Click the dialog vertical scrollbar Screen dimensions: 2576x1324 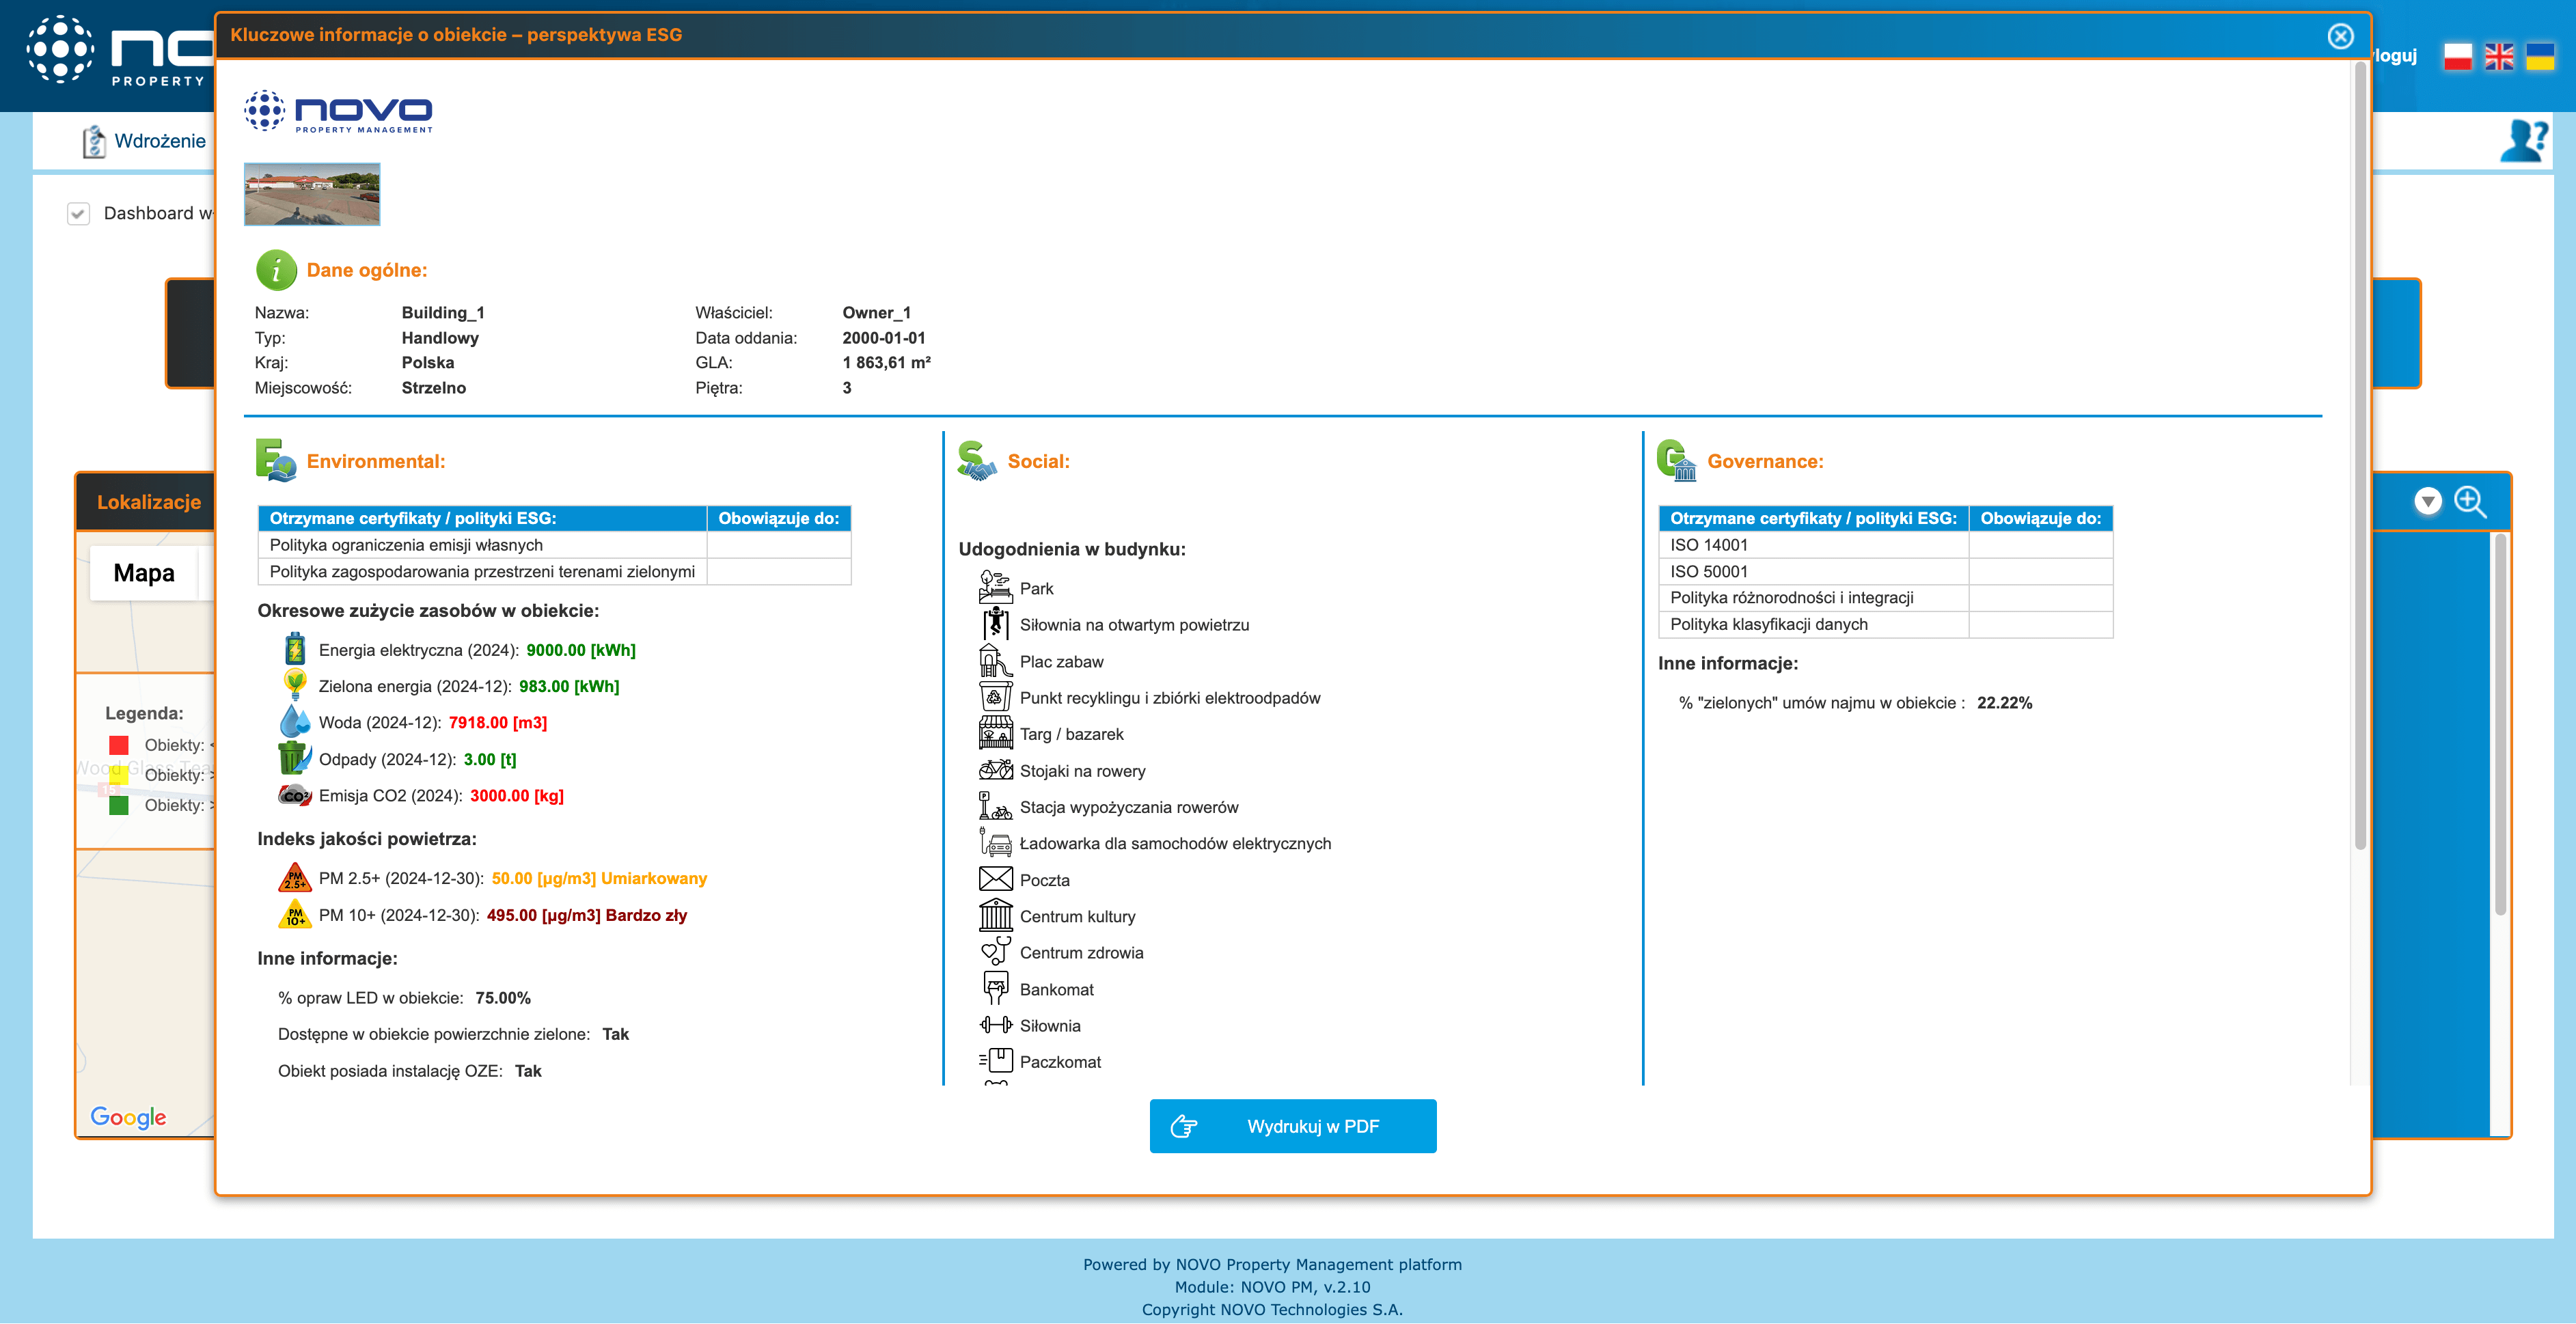(2359, 450)
